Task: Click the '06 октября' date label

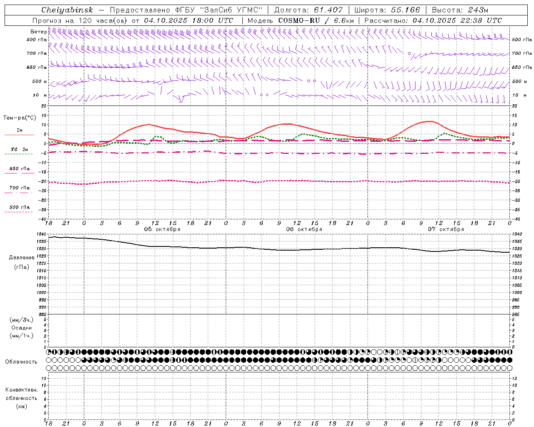Action: point(304,229)
